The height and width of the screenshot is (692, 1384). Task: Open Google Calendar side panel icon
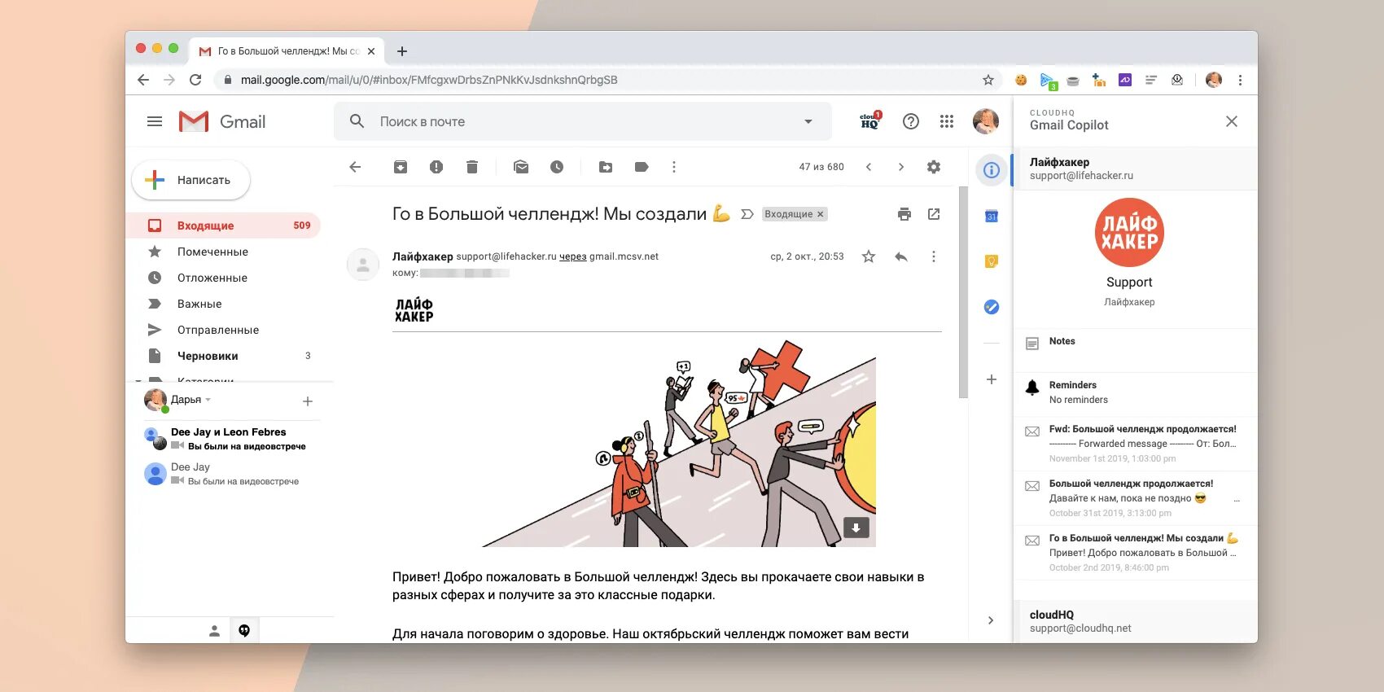tap(992, 216)
